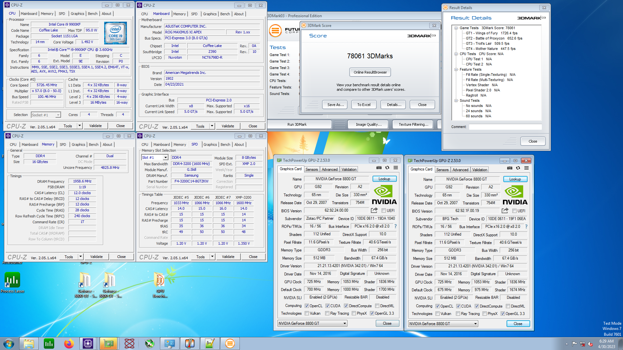623x350 pixels.
Task: Toggle Vulkan checkbox in right GPU-Z window
Action: (x=438, y=314)
